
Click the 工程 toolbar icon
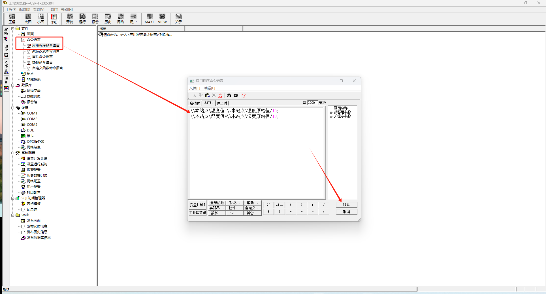[x=12, y=19]
